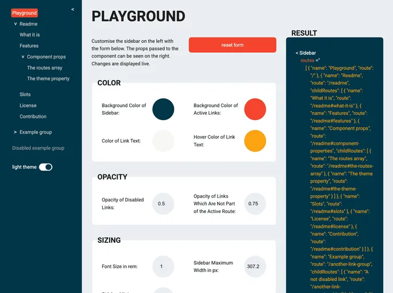
Task: Pick the active links background swatch
Action: [x=255, y=109]
